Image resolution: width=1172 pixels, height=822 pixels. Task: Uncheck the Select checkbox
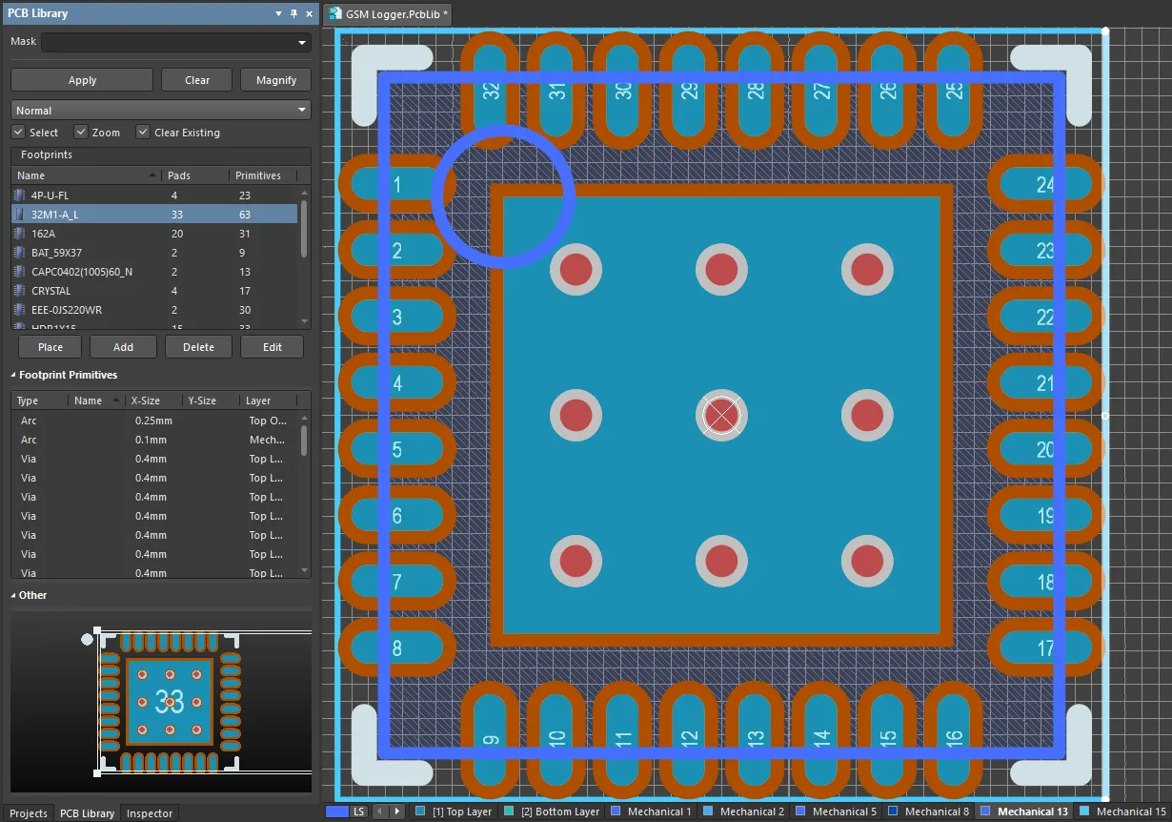click(x=18, y=133)
